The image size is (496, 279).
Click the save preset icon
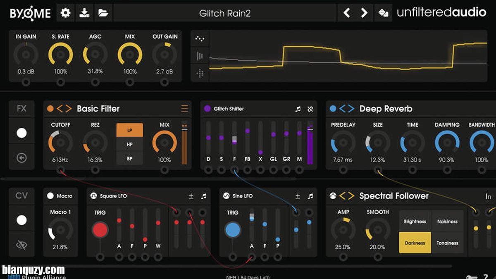pyautogui.click(x=84, y=13)
